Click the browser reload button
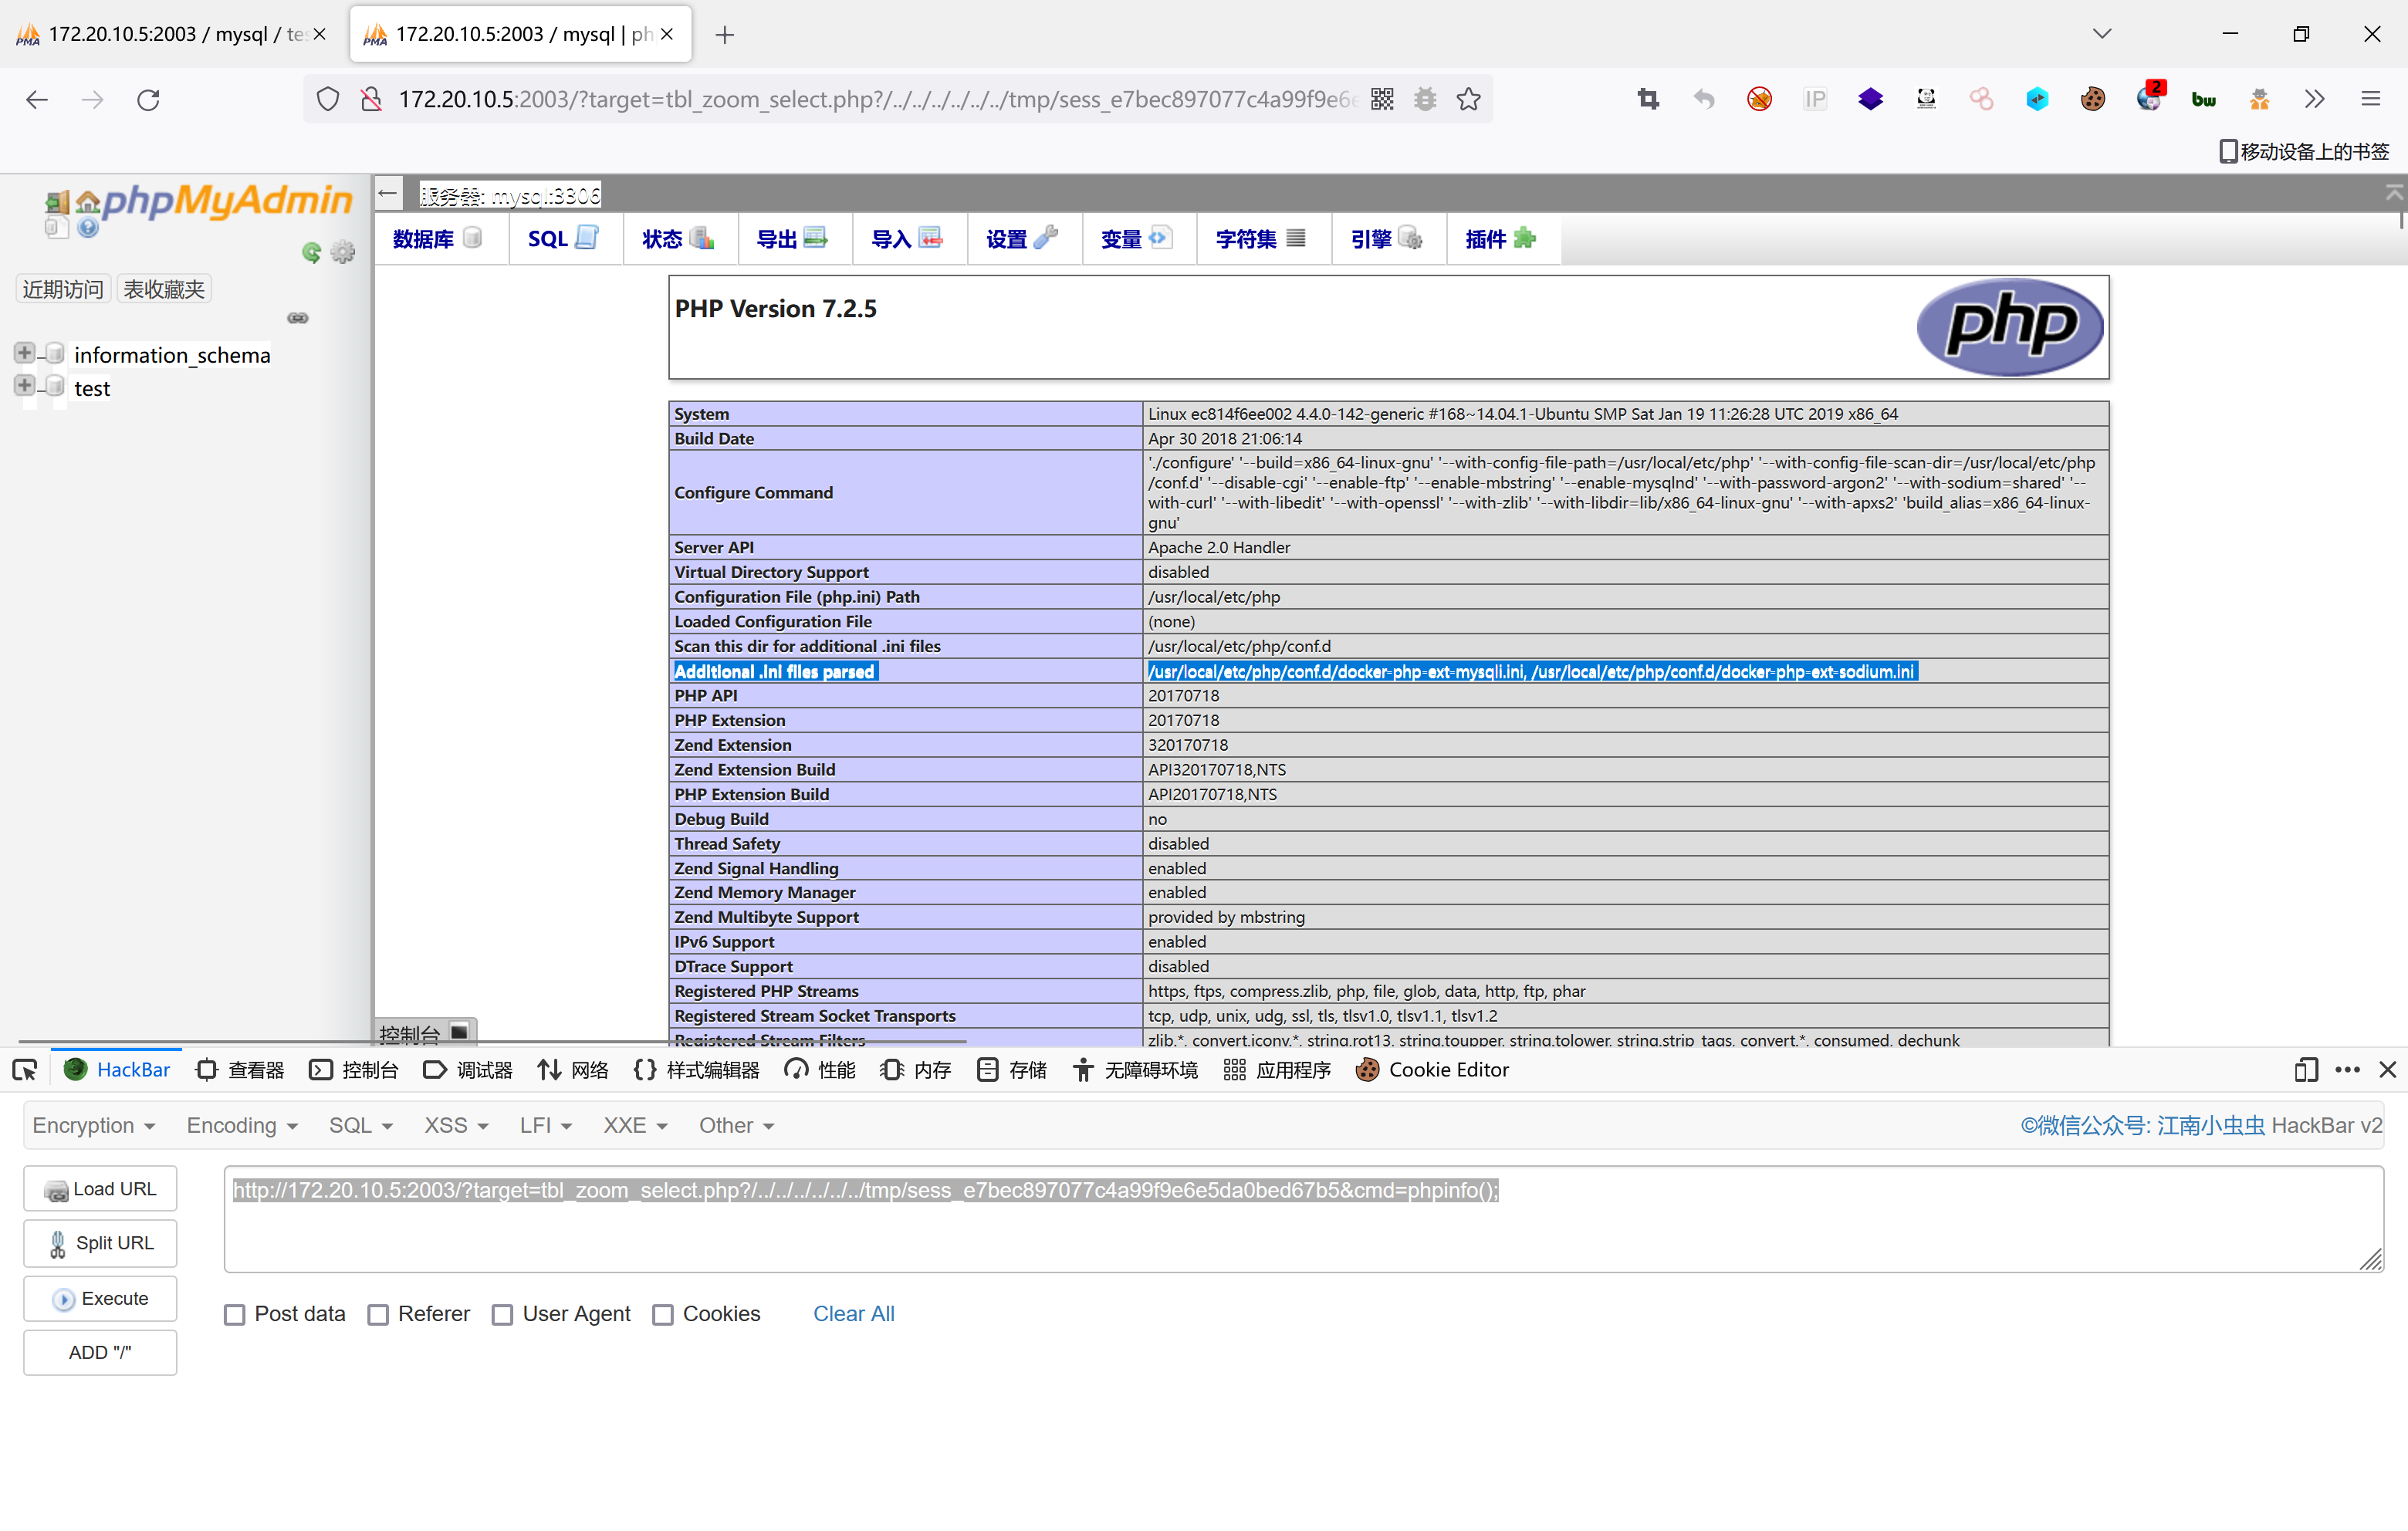The height and width of the screenshot is (1531, 2408). (x=148, y=99)
